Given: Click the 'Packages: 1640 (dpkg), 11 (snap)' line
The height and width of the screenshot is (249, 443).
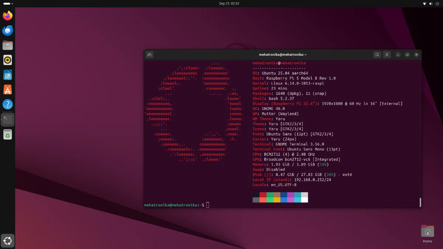Looking at the screenshot, I should (x=289, y=94).
